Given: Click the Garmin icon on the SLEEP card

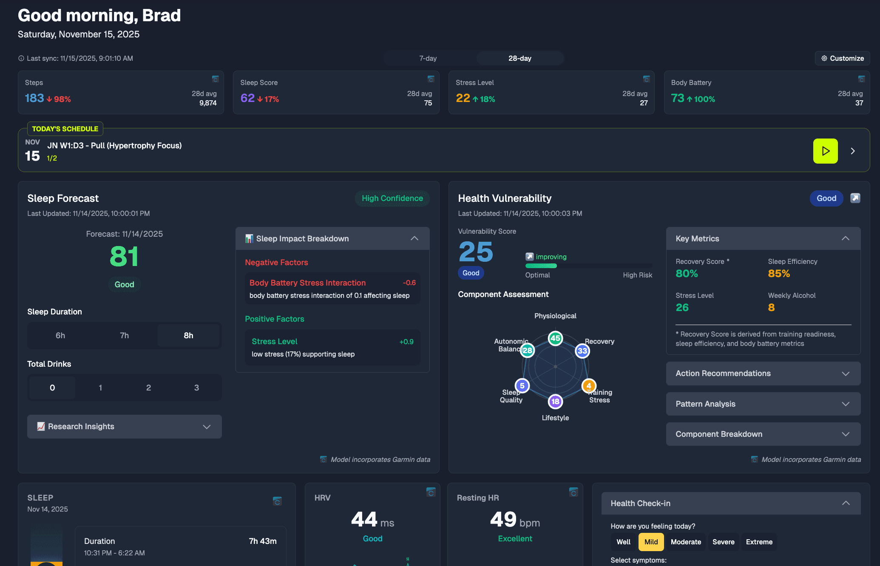Looking at the screenshot, I should tap(277, 501).
